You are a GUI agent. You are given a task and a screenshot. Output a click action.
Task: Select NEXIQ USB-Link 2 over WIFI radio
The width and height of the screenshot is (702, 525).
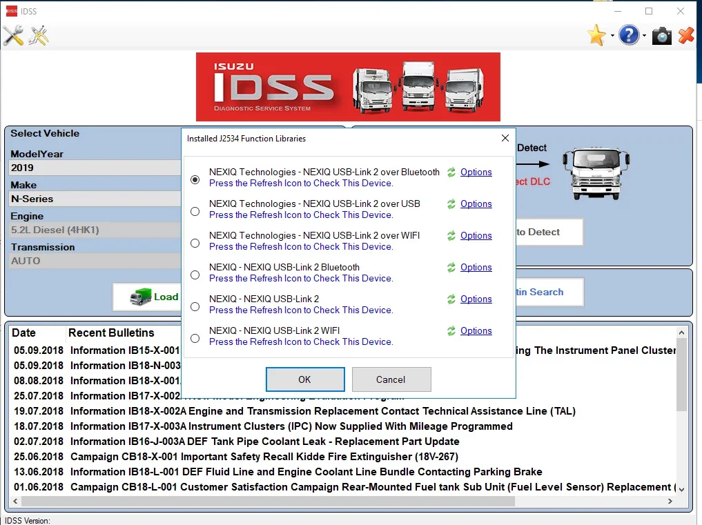(195, 243)
